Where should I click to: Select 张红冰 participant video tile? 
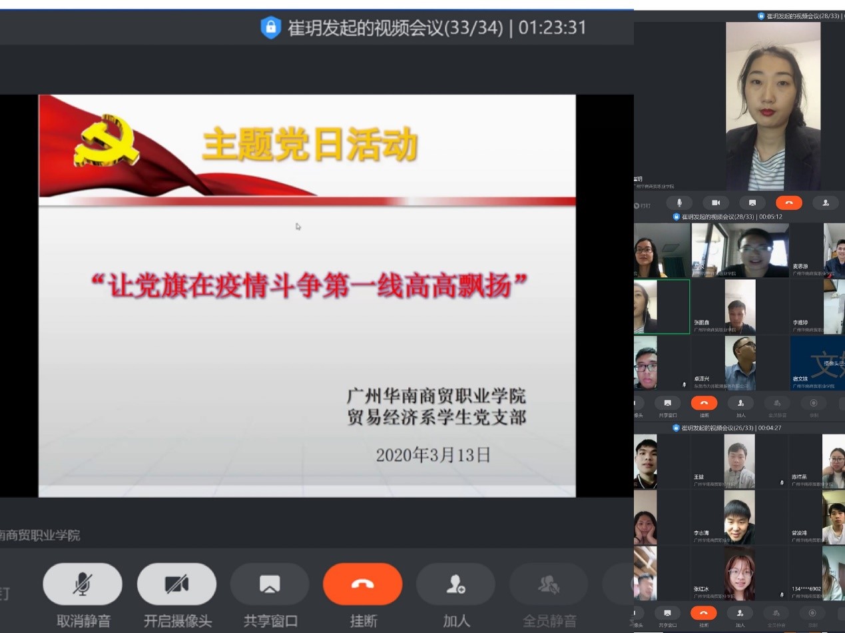(x=740, y=573)
